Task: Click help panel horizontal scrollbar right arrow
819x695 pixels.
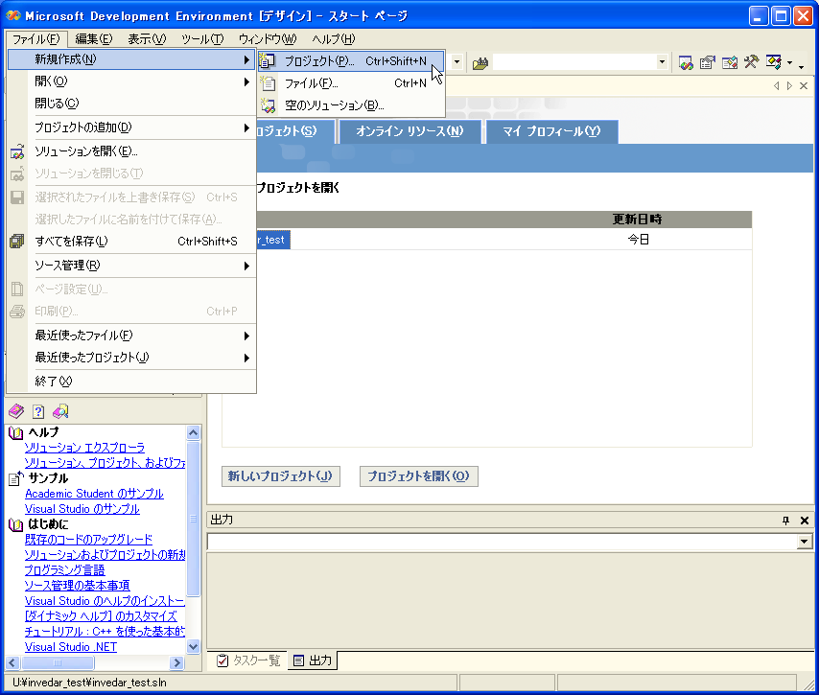Action: (x=177, y=662)
